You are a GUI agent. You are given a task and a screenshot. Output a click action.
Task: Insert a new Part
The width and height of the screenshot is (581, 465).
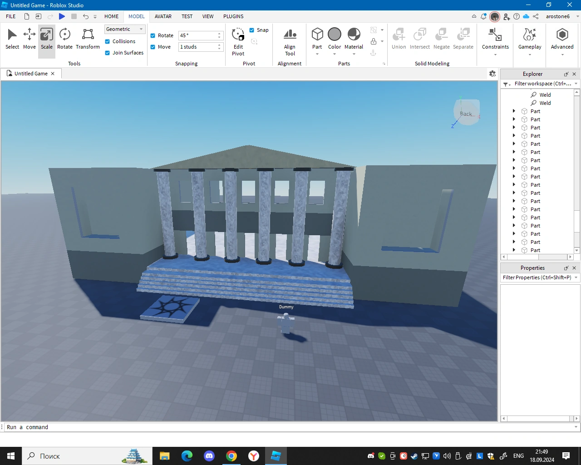tap(317, 38)
